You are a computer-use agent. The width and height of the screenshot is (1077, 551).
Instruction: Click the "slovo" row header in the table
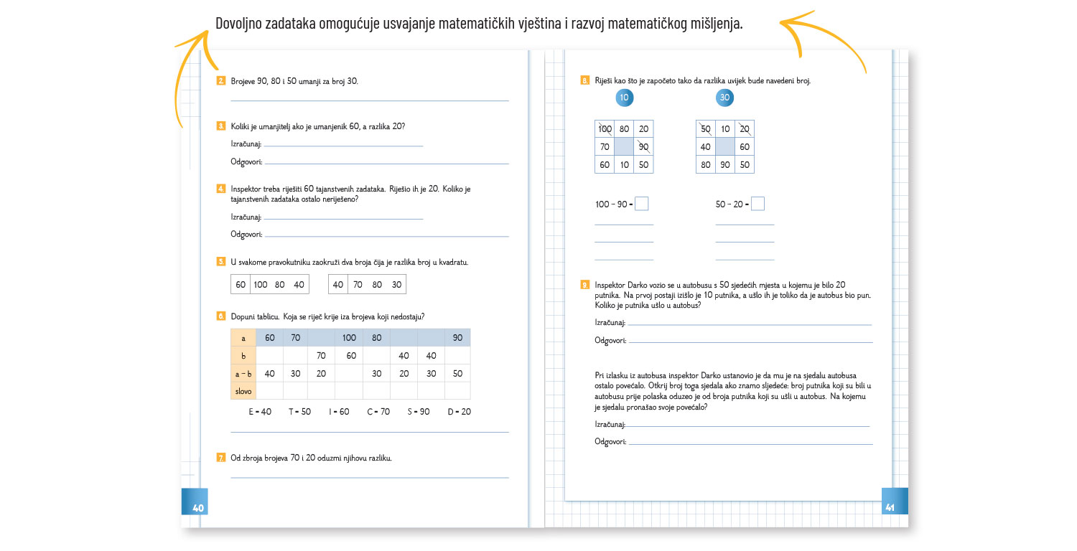click(243, 391)
